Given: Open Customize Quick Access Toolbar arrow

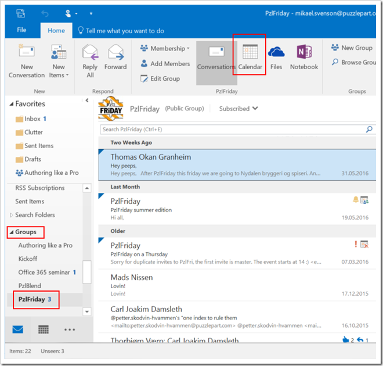Looking at the screenshot, I should 91,14.
